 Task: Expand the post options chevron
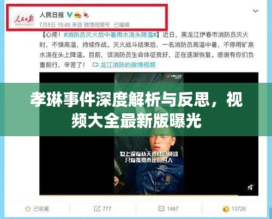[x=256, y=11]
